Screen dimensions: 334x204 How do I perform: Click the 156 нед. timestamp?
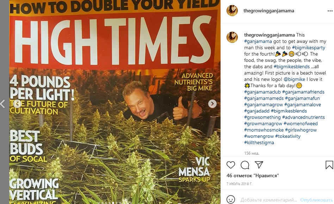tap(252, 153)
